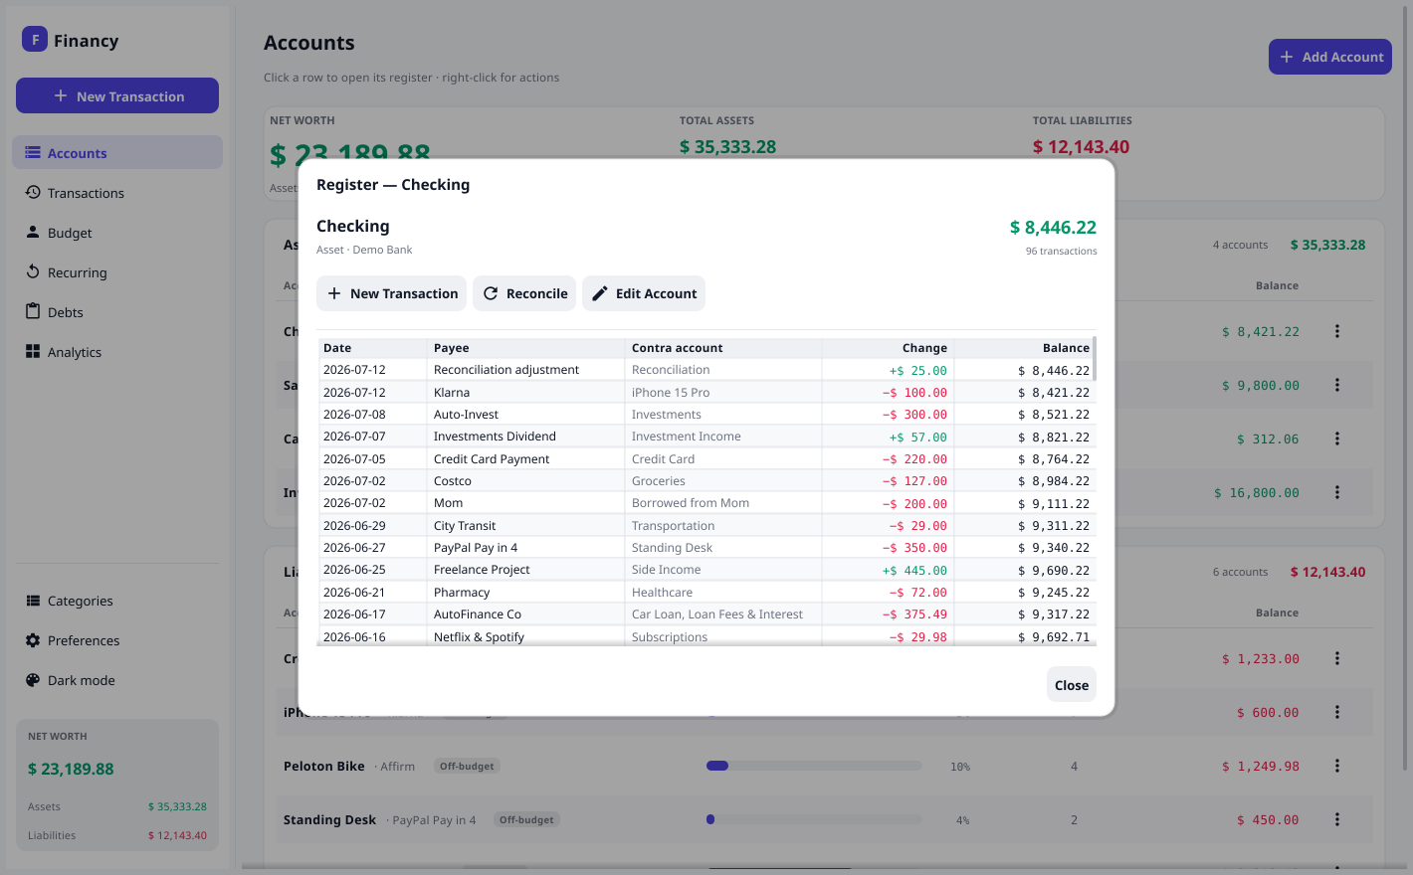The image size is (1413, 875).
Task: Select the City Transit row
Action: pos(706,526)
